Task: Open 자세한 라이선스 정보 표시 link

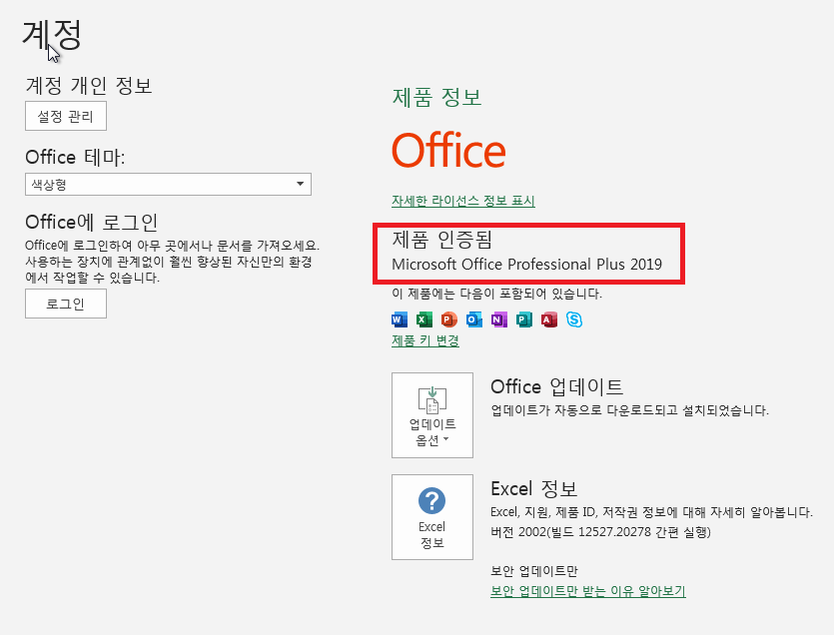Action: (x=462, y=201)
